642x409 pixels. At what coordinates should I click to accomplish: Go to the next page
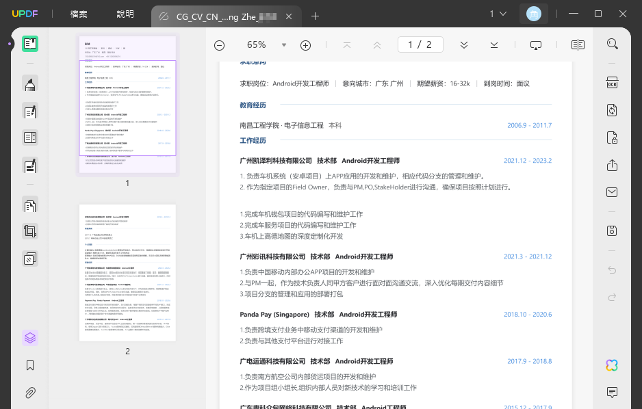tap(464, 45)
